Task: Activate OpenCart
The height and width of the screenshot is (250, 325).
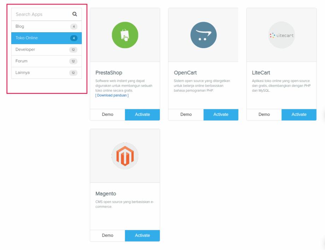Action: tap(221, 114)
